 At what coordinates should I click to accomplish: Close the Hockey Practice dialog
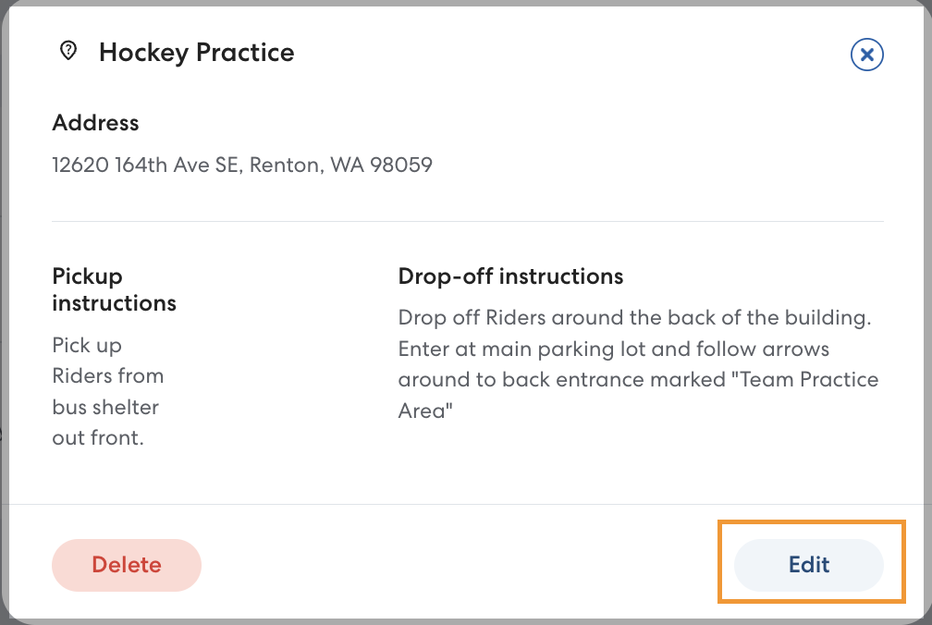point(866,55)
